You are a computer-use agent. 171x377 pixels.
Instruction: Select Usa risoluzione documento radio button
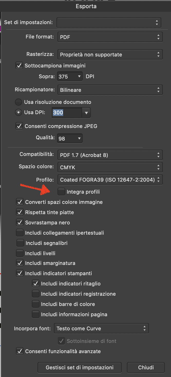coord(18,102)
